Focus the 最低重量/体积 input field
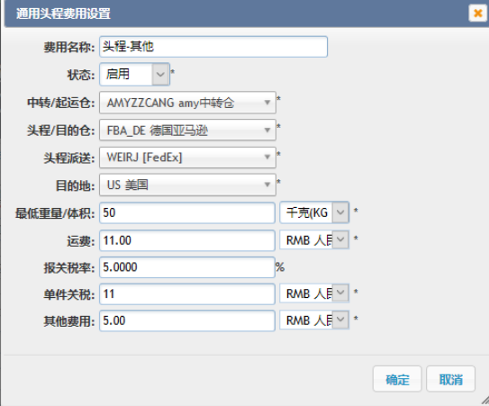The width and height of the screenshot is (489, 406). (x=187, y=212)
